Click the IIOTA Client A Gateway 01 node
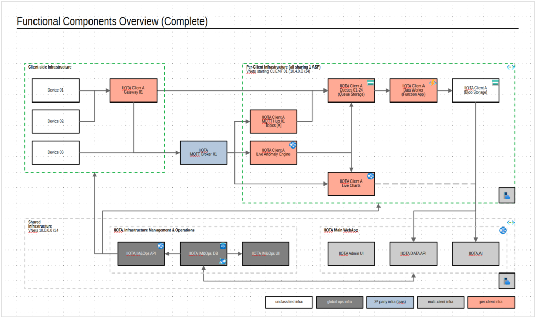The image size is (536, 318). coord(133,90)
